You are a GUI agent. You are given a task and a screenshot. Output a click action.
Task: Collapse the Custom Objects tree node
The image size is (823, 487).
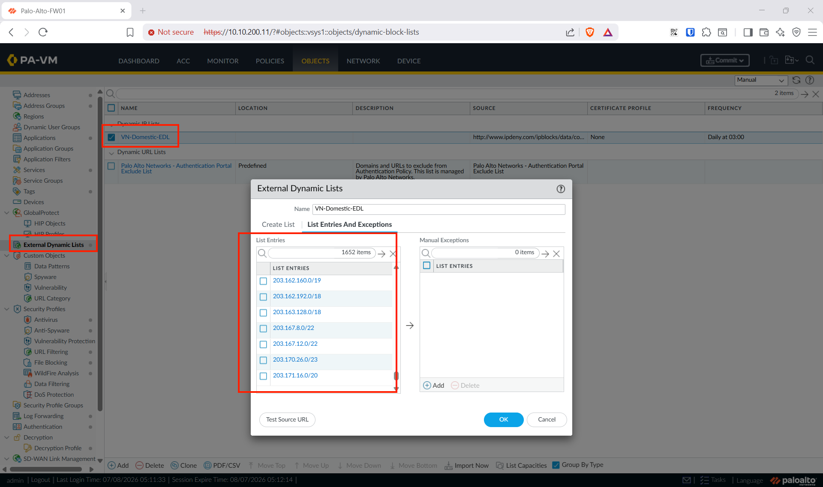click(x=6, y=255)
